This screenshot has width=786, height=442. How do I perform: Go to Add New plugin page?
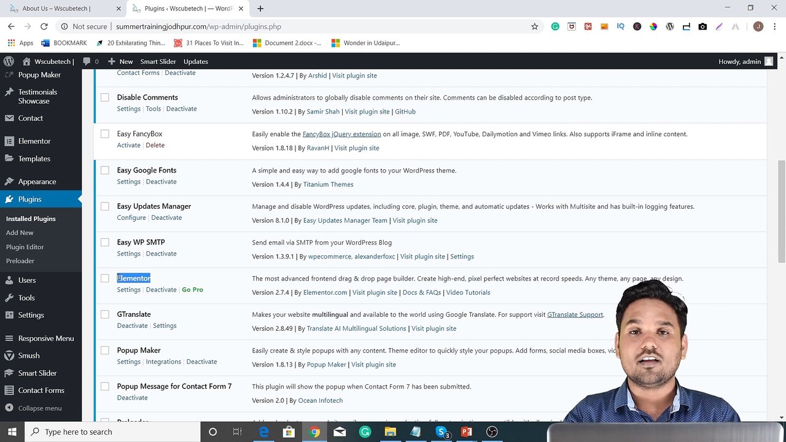point(20,233)
